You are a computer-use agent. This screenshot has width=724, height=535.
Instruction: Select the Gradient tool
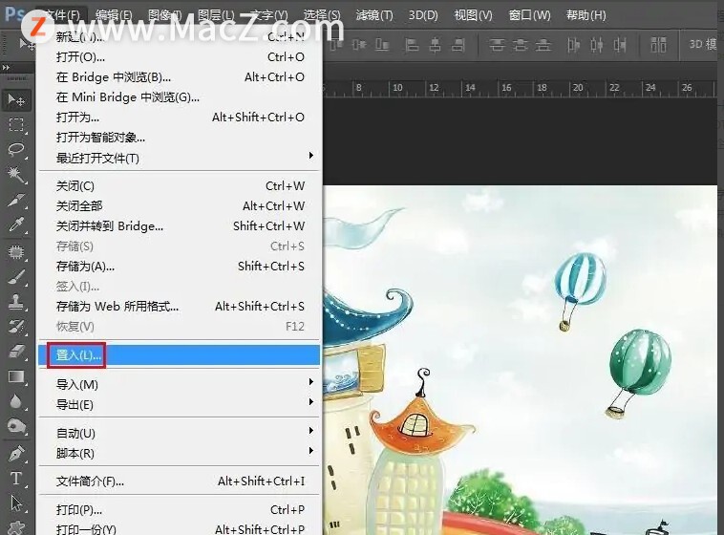pyautogui.click(x=16, y=376)
